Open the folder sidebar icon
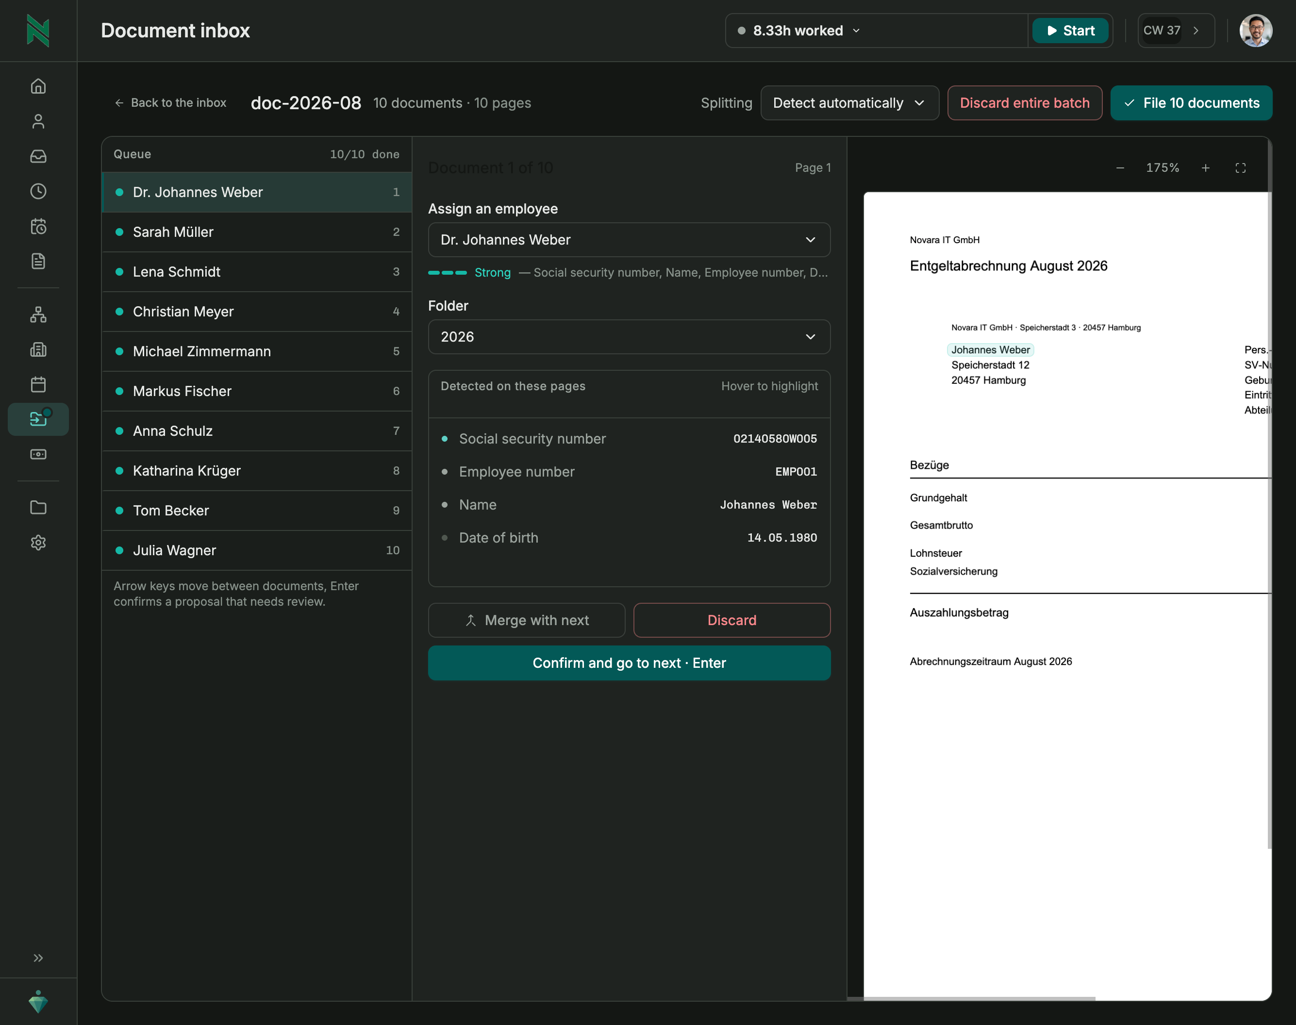The height and width of the screenshot is (1025, 1296). [38, 508]
